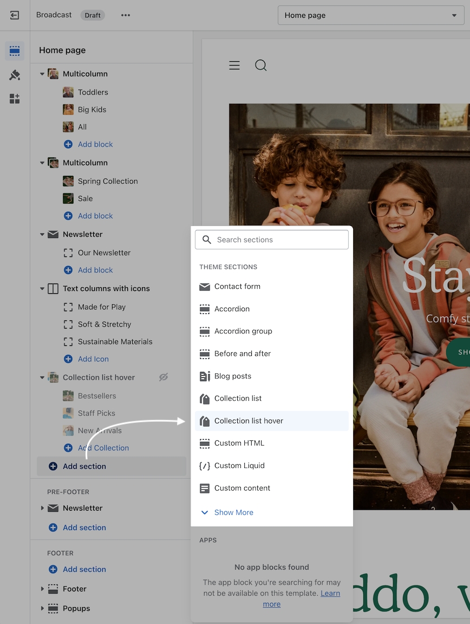This screenshot has width=470, height=624.
Task: Collapse the first Multicolumn section
Action: tap(42, 74)
